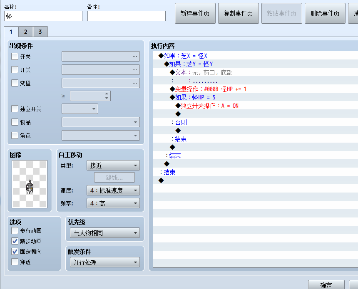358x289 pixels.
Task: Open the 频率 frequency dropdown
Action: coord(113,203)
